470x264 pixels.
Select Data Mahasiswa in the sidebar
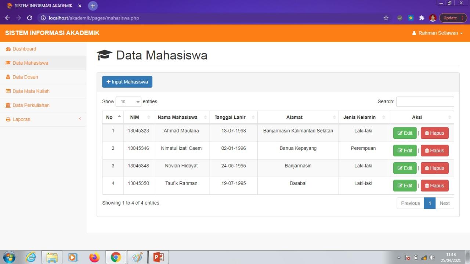click(x=30, y=62)
